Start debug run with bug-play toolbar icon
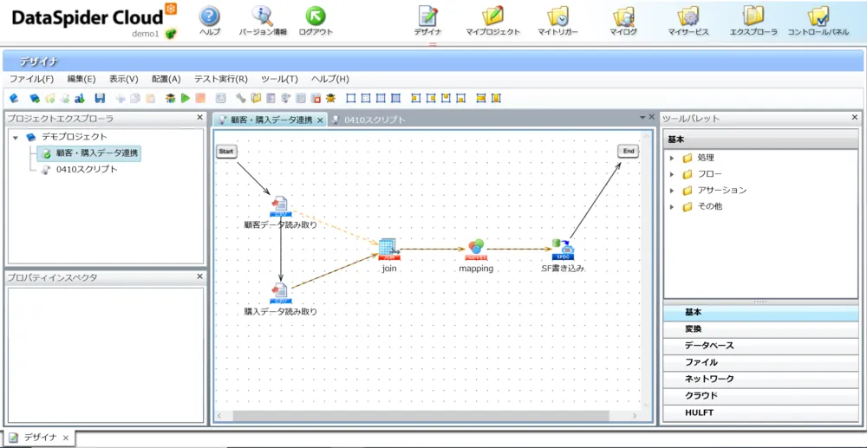This screenshot has width=867, height=448. (170, 98)
